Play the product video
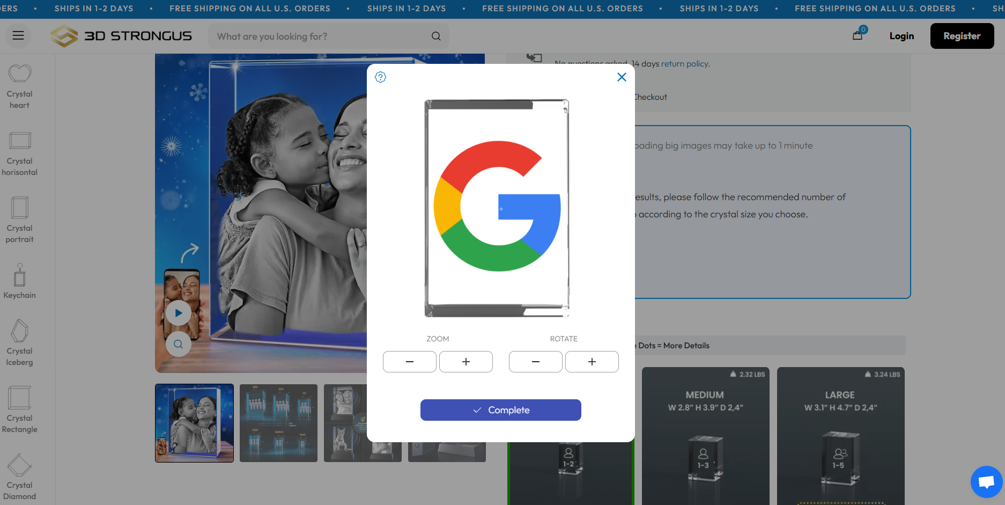 click(x=178, y=312)
